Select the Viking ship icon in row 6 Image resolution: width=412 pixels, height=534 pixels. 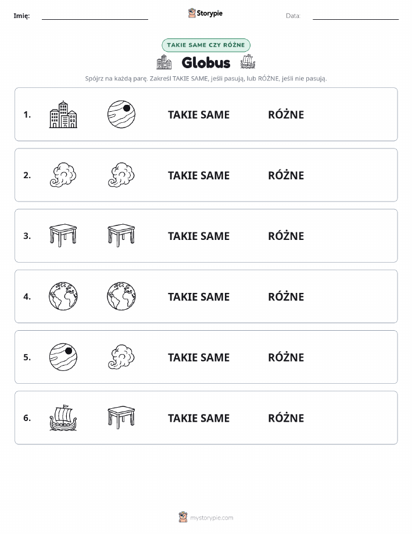click(63, 418)
